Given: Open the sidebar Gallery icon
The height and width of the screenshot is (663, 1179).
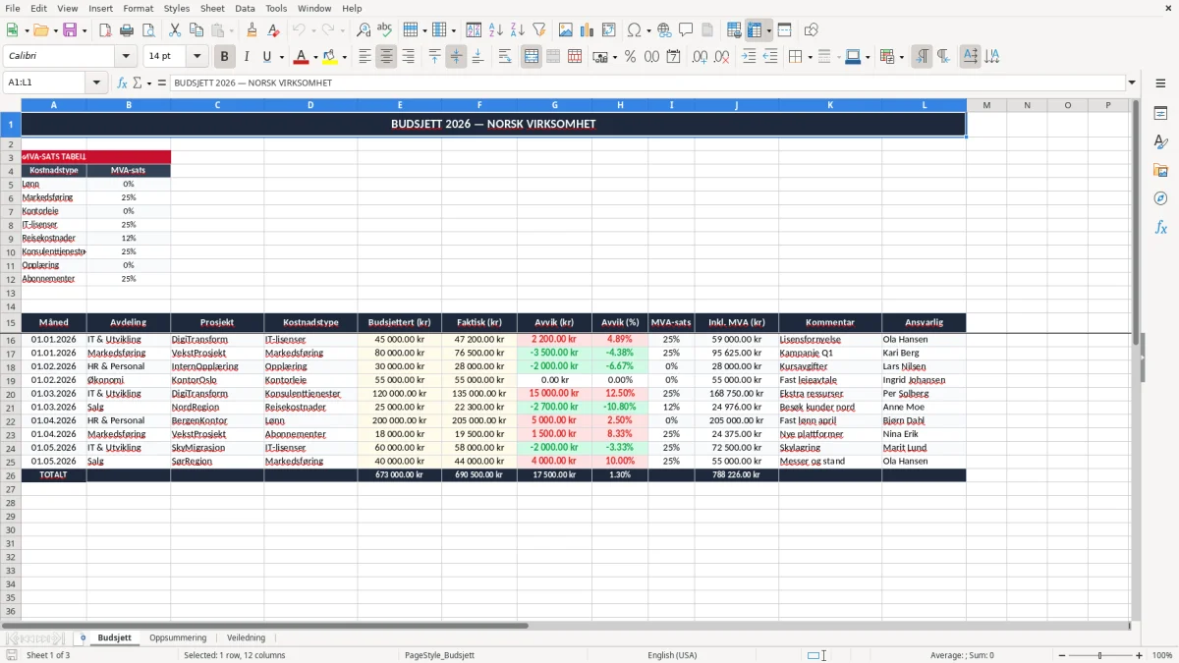Looking at the screenshot, I should point(1160,171).
